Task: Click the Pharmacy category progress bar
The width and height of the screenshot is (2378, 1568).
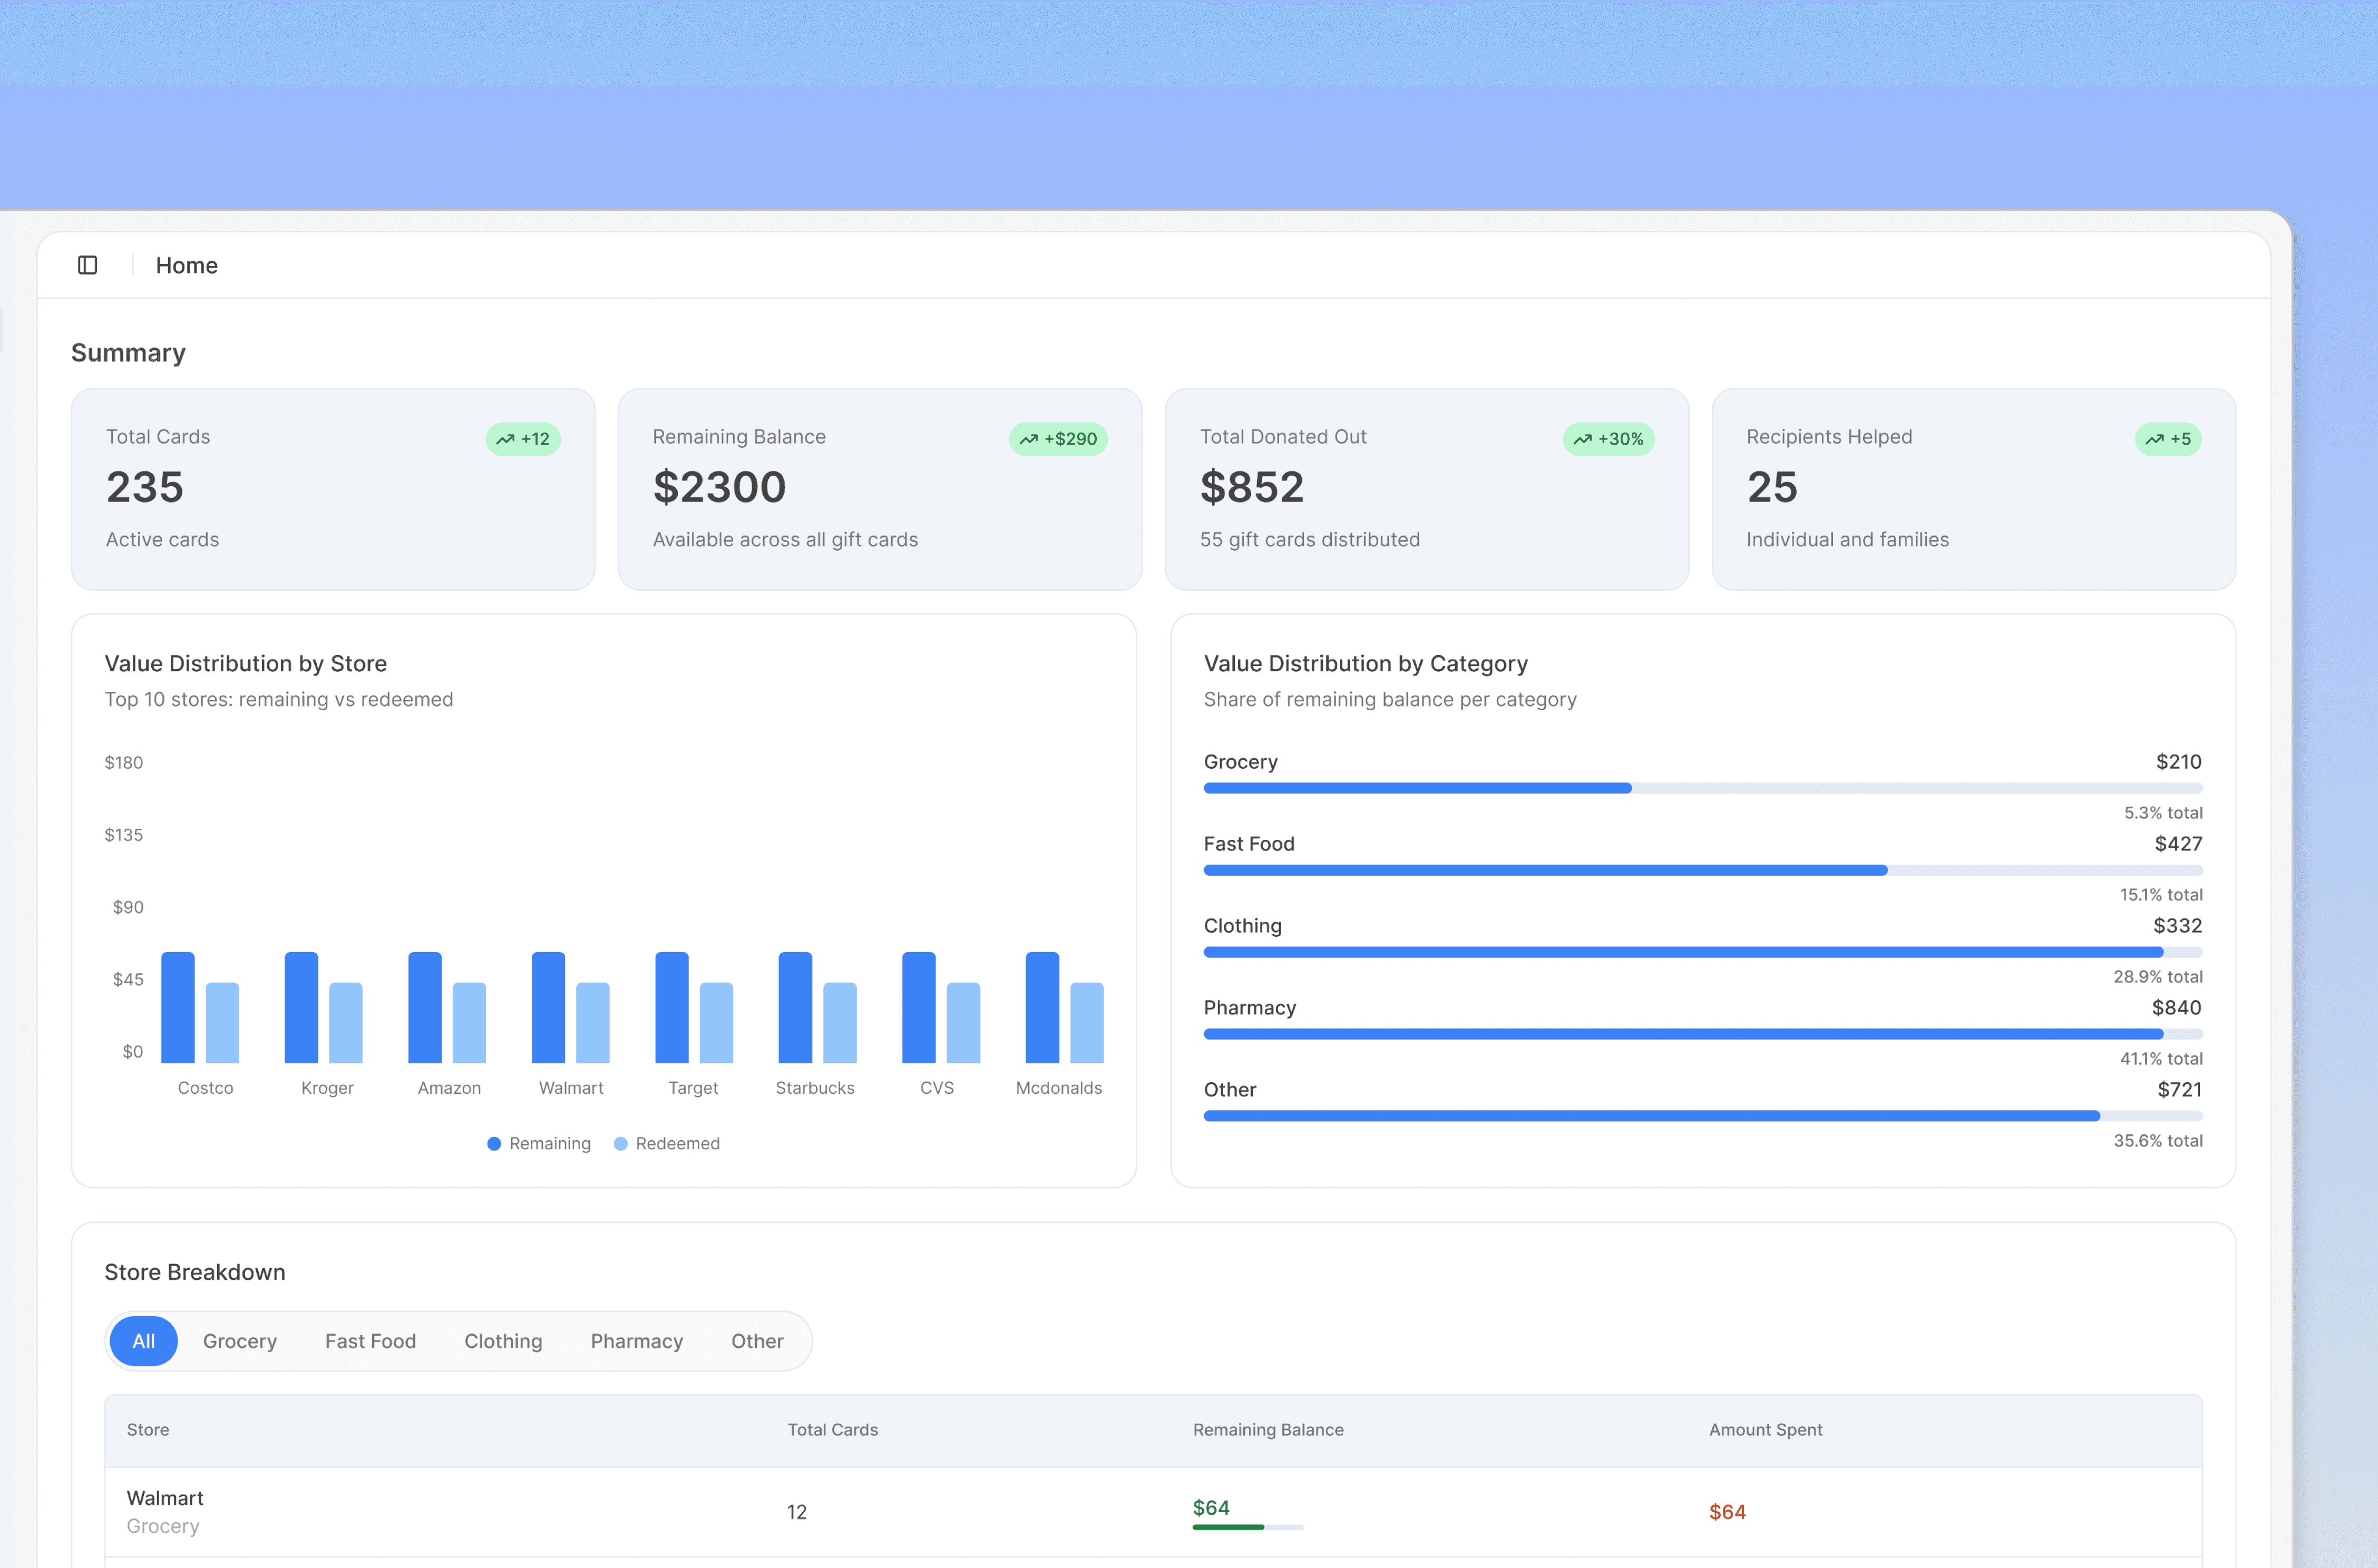Action: (x=1702, y=1034)
